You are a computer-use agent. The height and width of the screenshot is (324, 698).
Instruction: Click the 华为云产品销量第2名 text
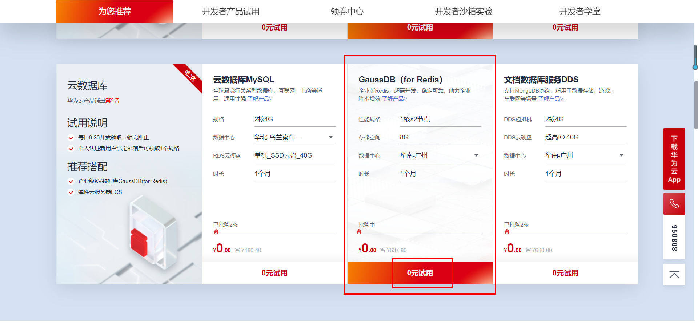click(x=93, y=101)
